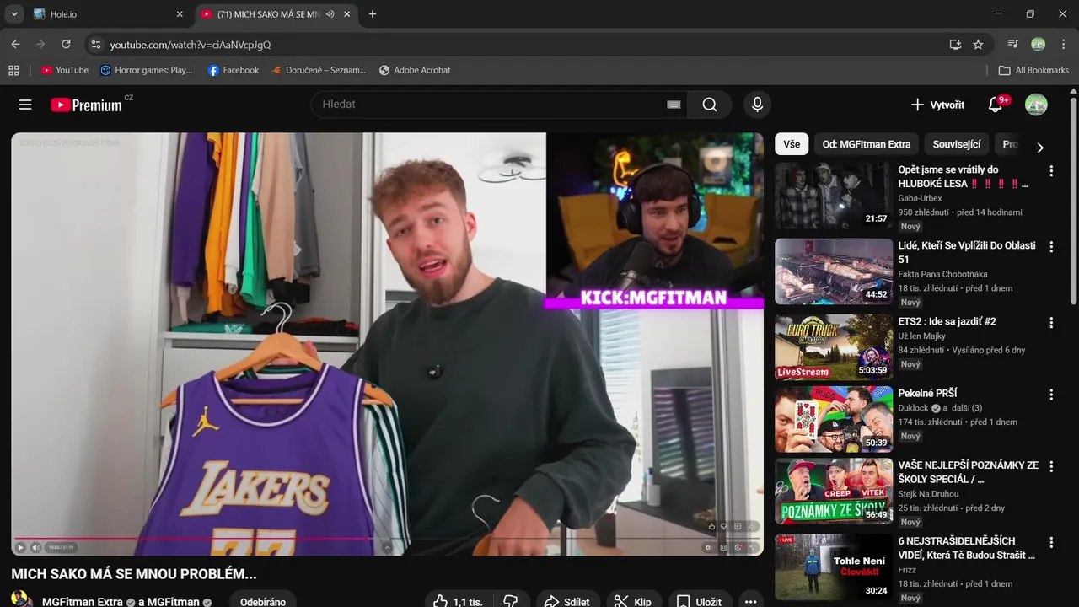Open the Oblasti 51 video thumbnail
1079x607 pixels.
coord(833,271)
